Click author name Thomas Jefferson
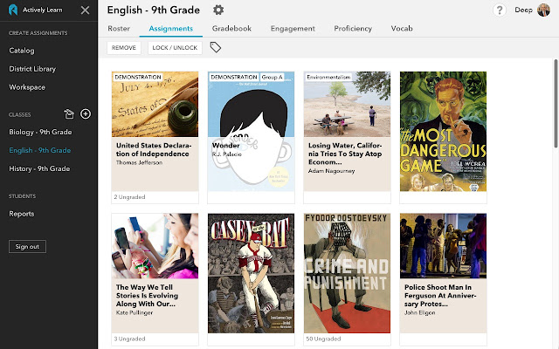559x349 pixels. tap(139, 162)
